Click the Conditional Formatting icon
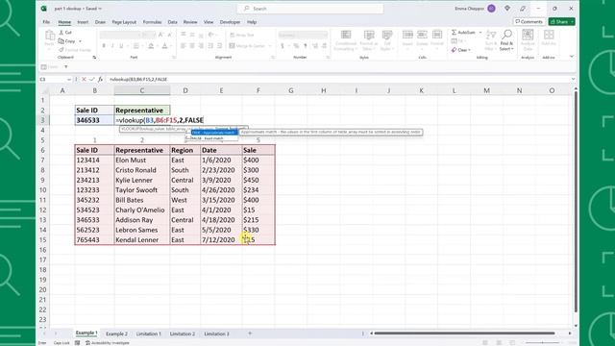 pyautogui.click(x=346, y=35)
